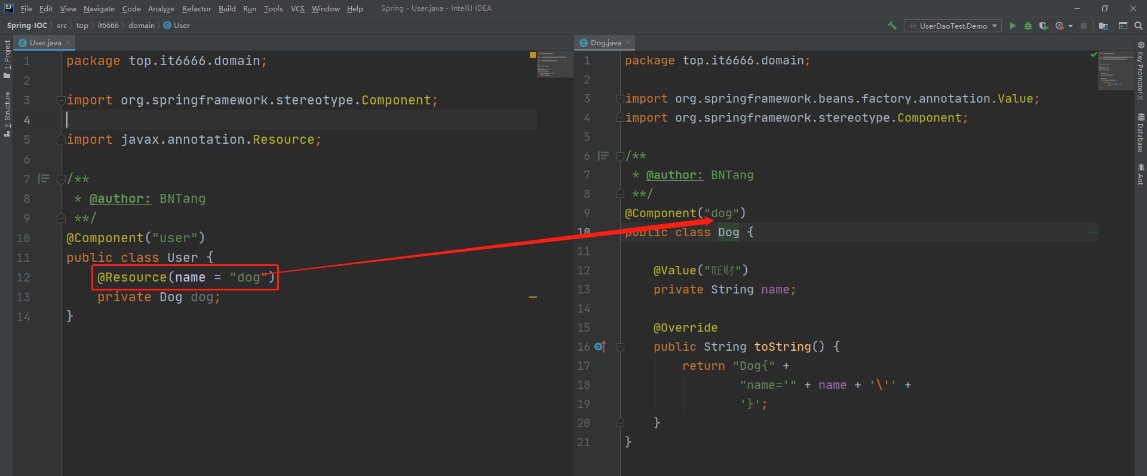Open the Key Promoter X sidebar panel
This screenshot has height=476, width=1147.
coord(1140,70)
